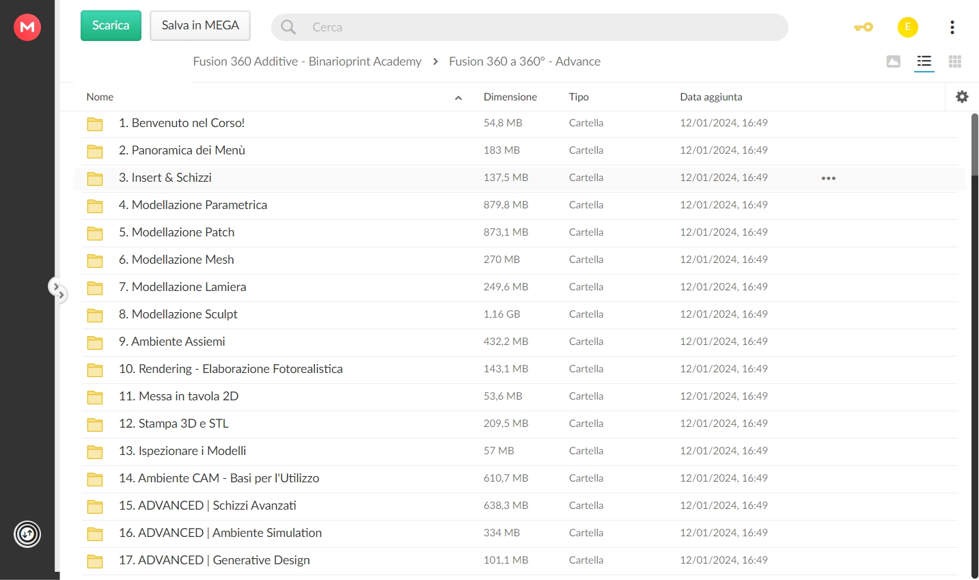Switch to grid thumbnail view

pyautogui.click(x=955, y=61)
